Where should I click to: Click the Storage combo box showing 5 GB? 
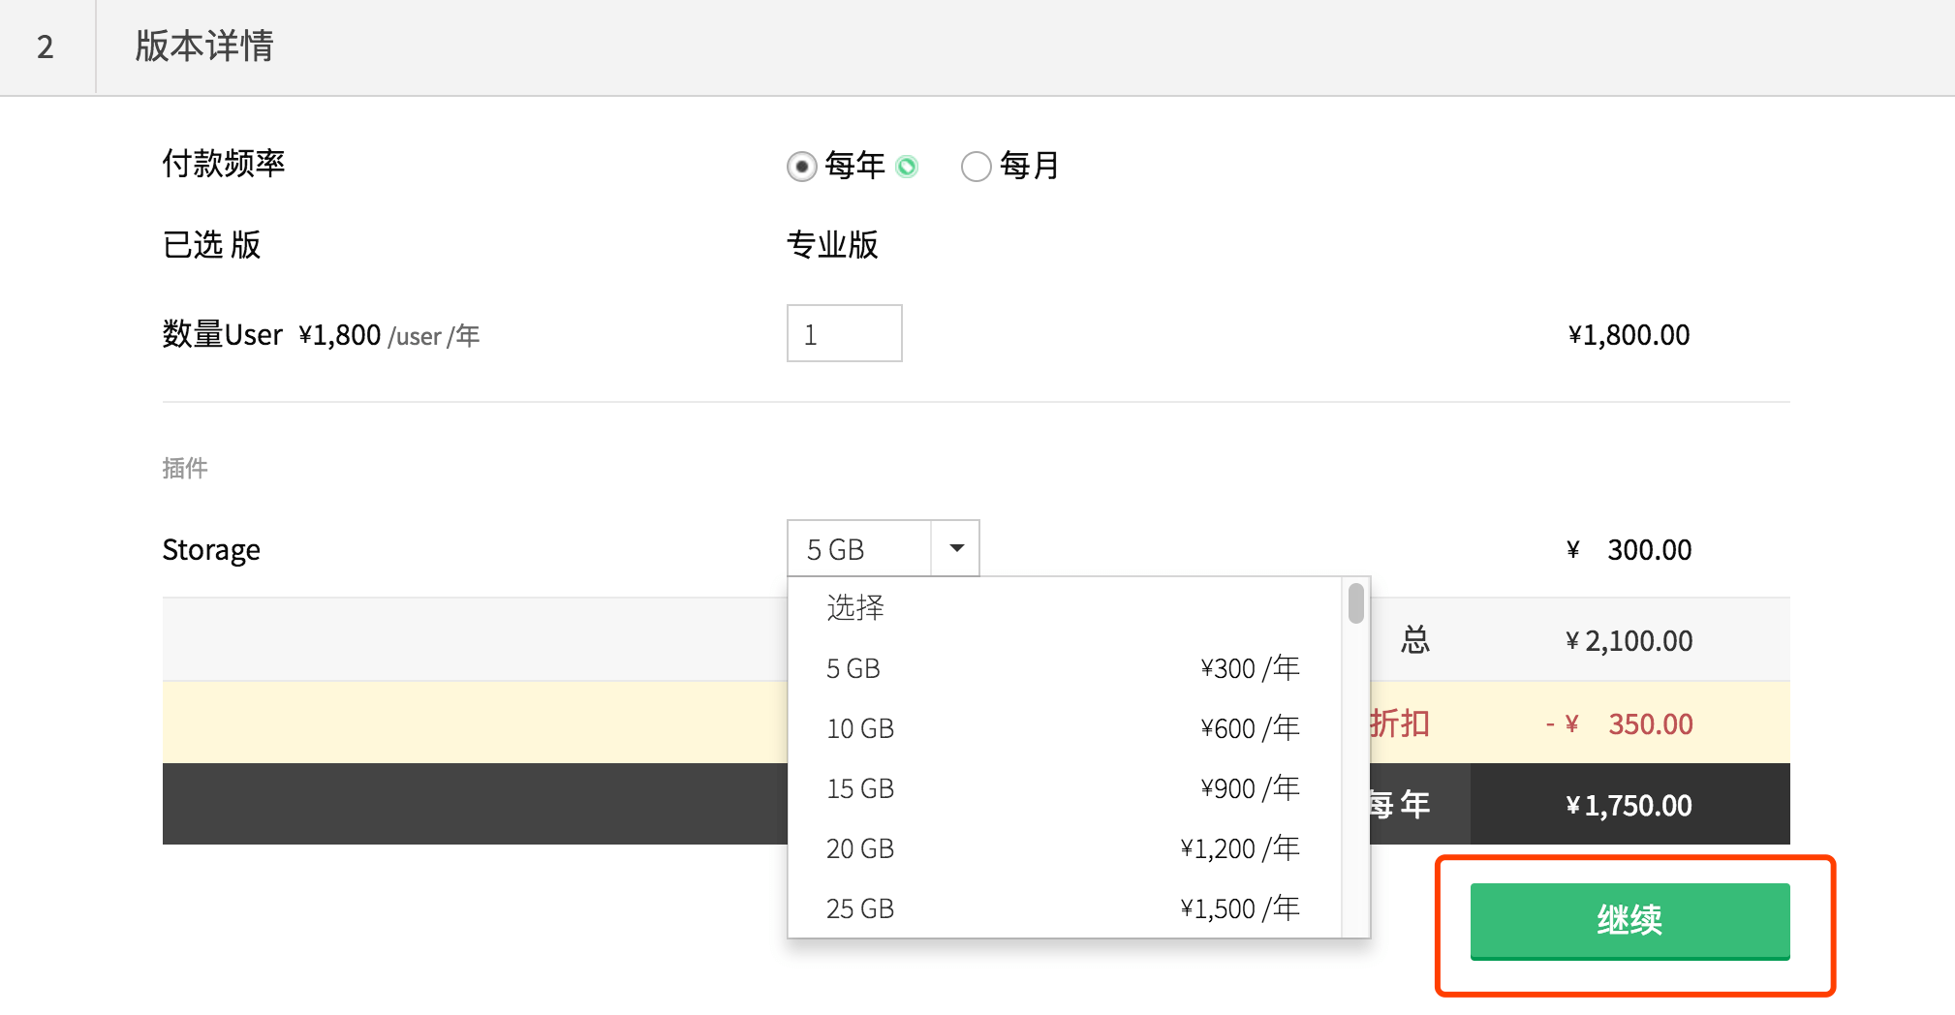[x=859, y=549]
